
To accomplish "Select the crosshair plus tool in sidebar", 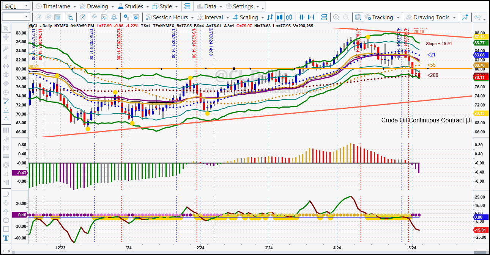I will (6, 37).
